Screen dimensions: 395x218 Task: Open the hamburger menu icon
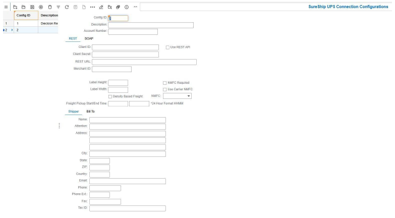[x=5, y=7]
